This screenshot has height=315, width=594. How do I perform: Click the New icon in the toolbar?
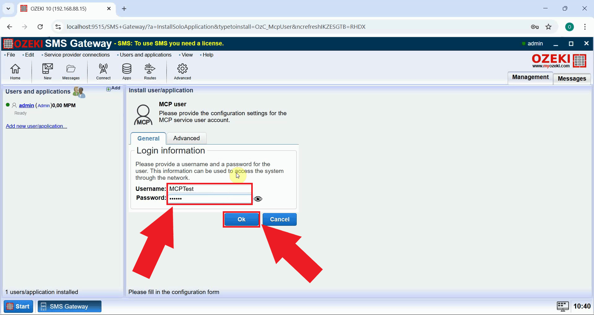47,71
